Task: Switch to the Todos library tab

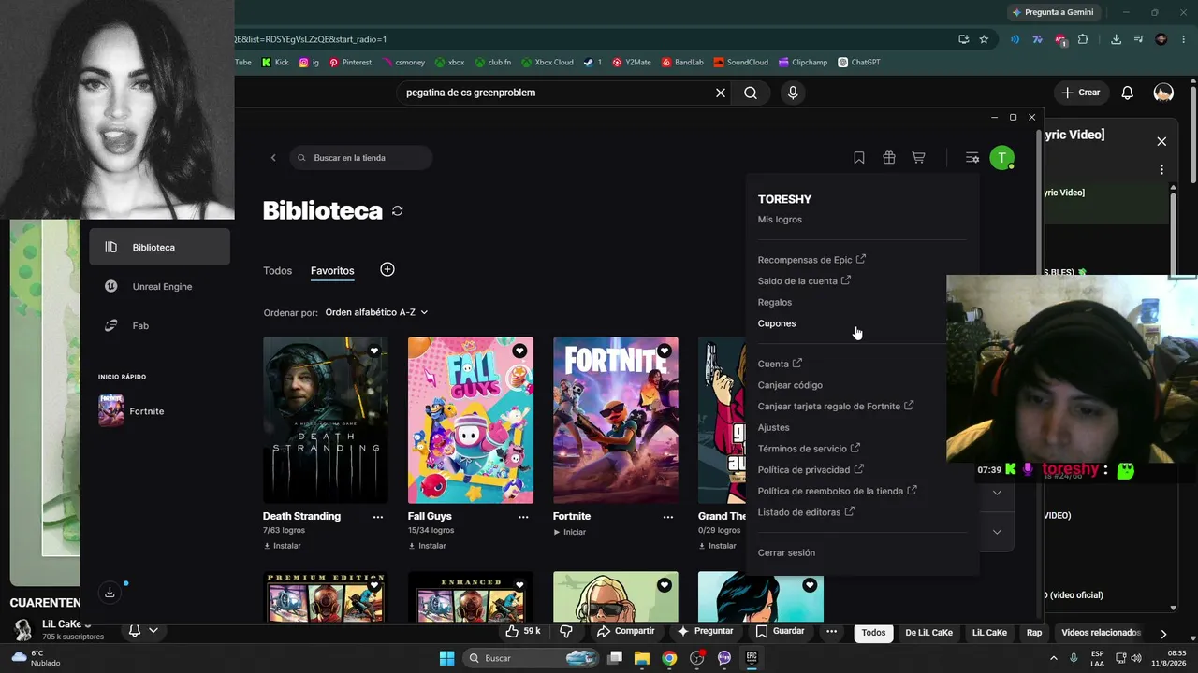Action: click(277, 271)
